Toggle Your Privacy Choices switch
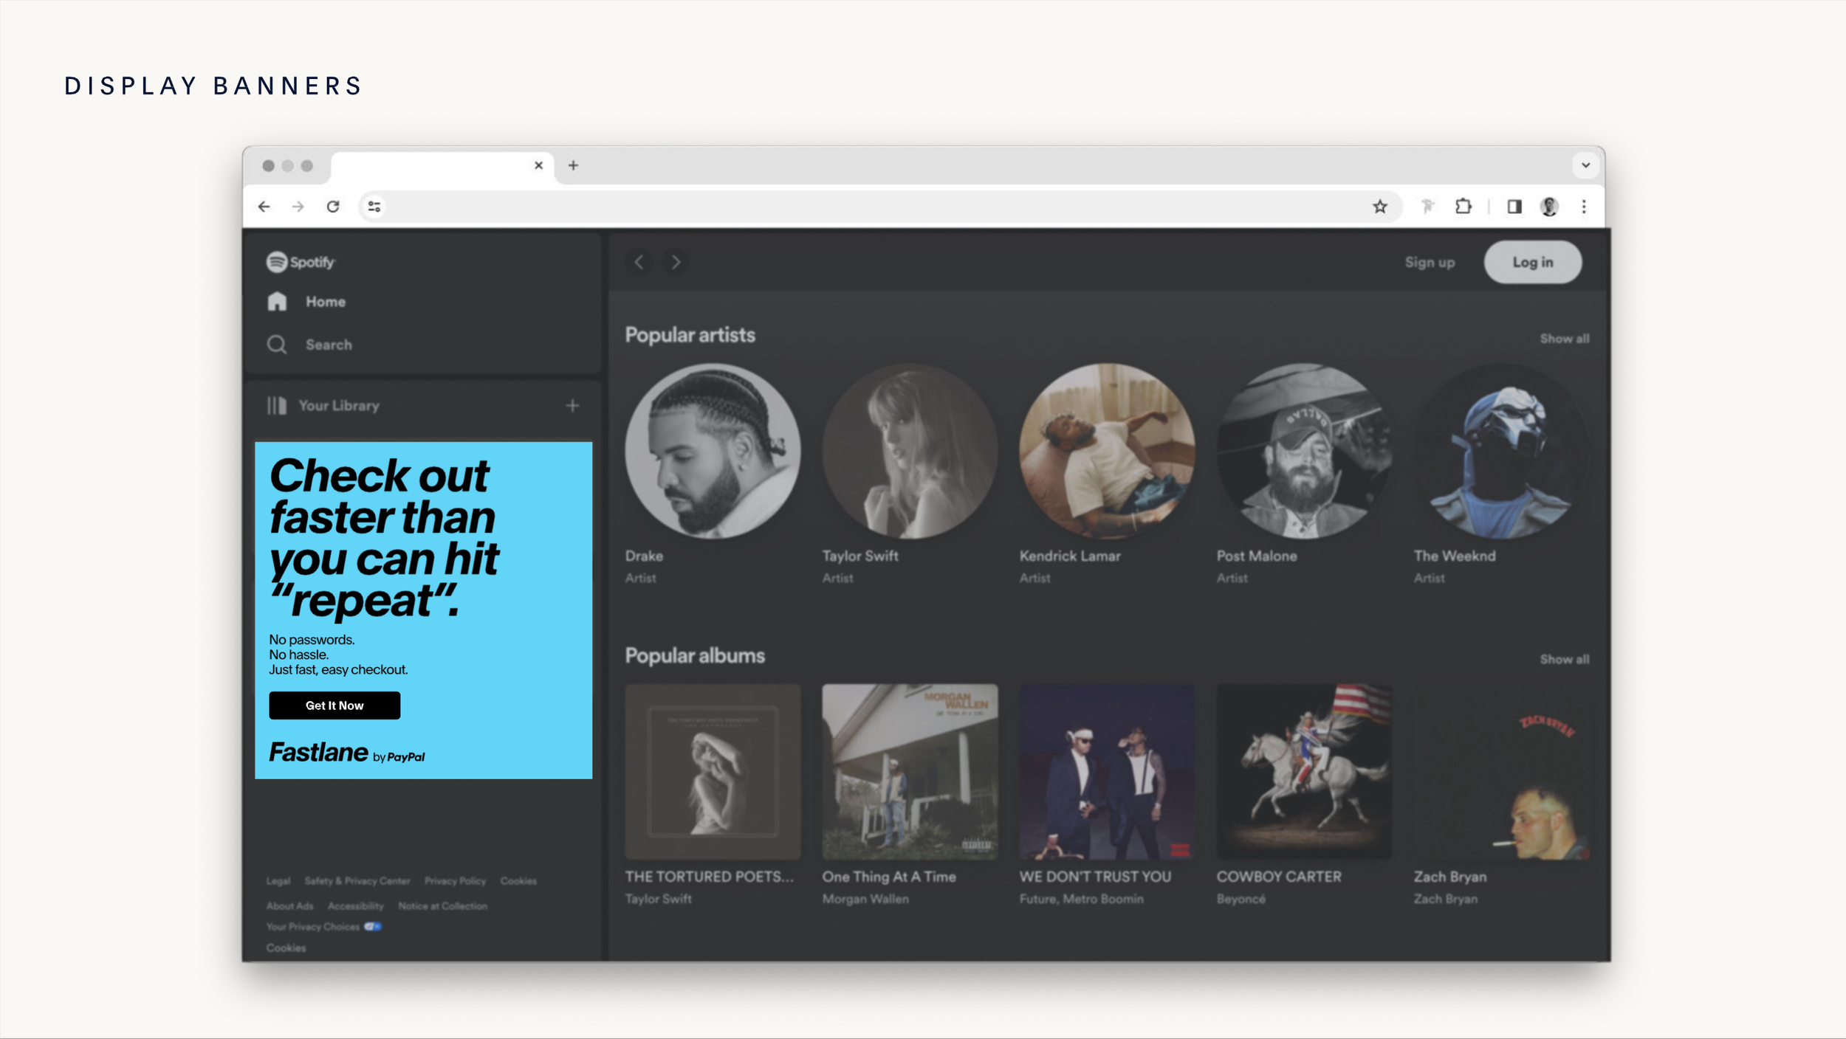The width and height of the screenshot is (1846, 1039). coord(373,927)
